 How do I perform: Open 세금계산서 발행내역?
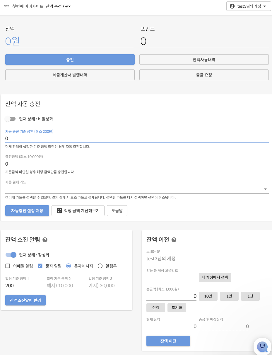[70, 75]
